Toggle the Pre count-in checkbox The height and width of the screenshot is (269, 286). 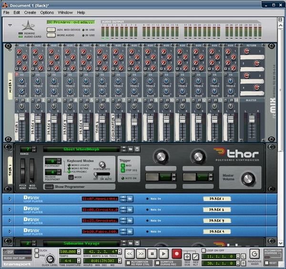coord(37,256)
